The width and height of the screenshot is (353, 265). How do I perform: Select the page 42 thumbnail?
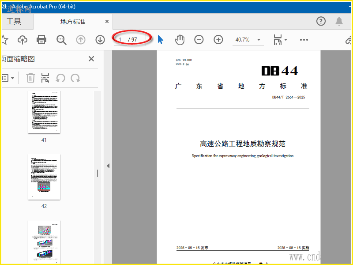tap(44, 177)
